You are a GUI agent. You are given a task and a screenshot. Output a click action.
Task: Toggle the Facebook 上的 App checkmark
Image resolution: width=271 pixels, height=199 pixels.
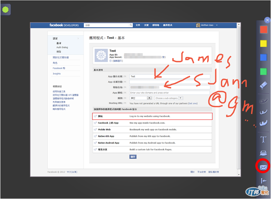pos(95,123)
